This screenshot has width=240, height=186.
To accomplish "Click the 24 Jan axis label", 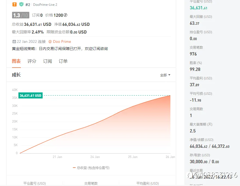I will pos(95,157).
